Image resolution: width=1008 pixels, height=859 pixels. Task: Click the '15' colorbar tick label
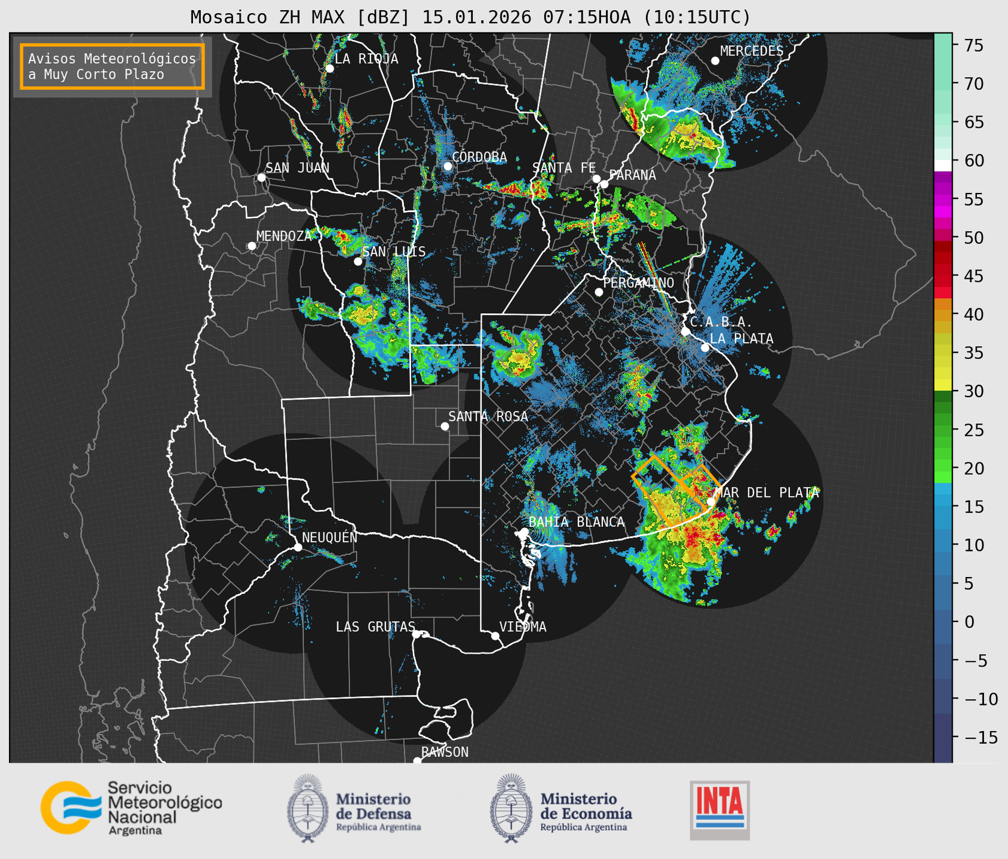tap(973, 507)
